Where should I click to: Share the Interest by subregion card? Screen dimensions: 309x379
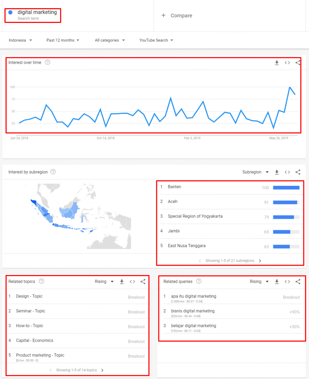pos(298,172)
